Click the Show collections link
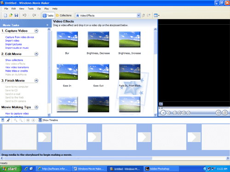This screenshot has height=172, width=230. click(x=14, y=60)
